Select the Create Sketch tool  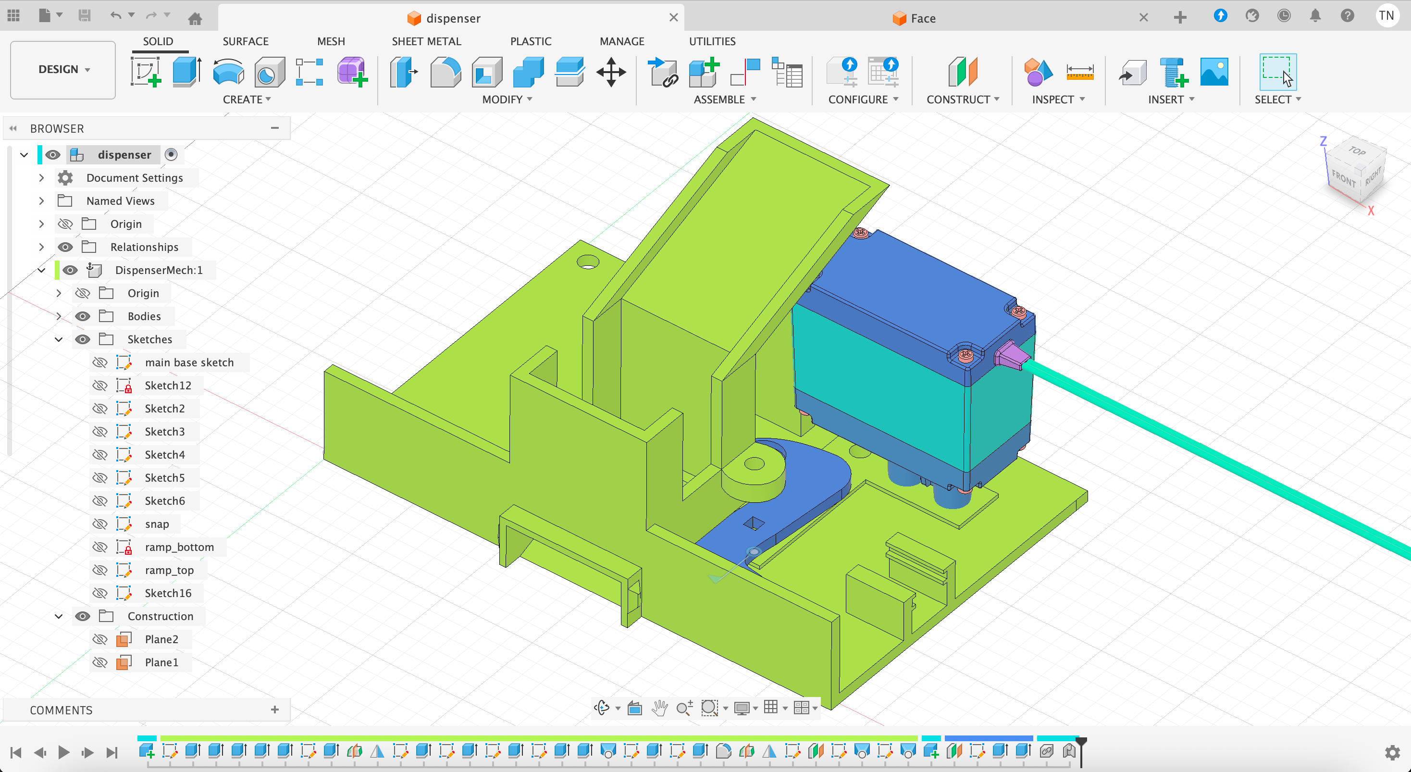[x=145, y=72]
